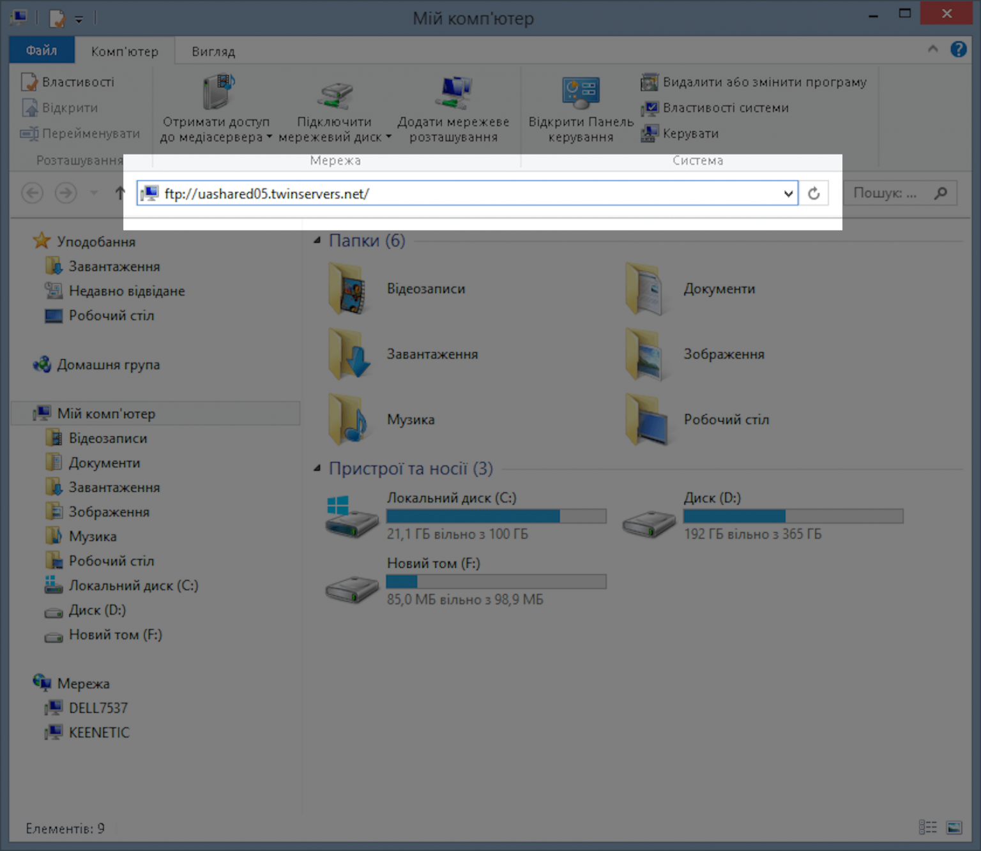Switch to the Вигляд ribbon tab

pyautogui.click(x=213, y=52)
